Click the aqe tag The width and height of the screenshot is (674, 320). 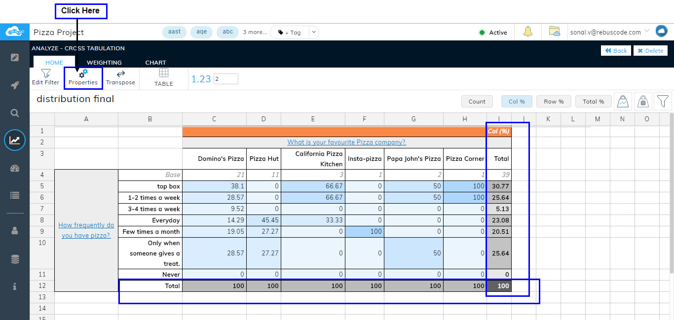coord(202,32)
